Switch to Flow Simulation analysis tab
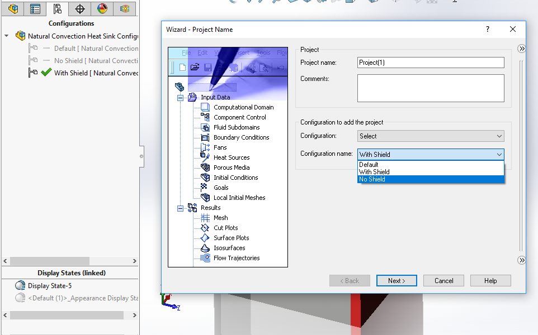Image resolution: width=538 pixels, height=335 pixels. 125,8
